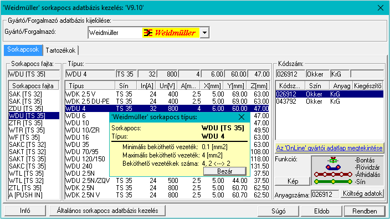The width and height of the screenshot is (390, 219).
Task: Select the WDU 35 type row
Action: (x=87, y=145)
